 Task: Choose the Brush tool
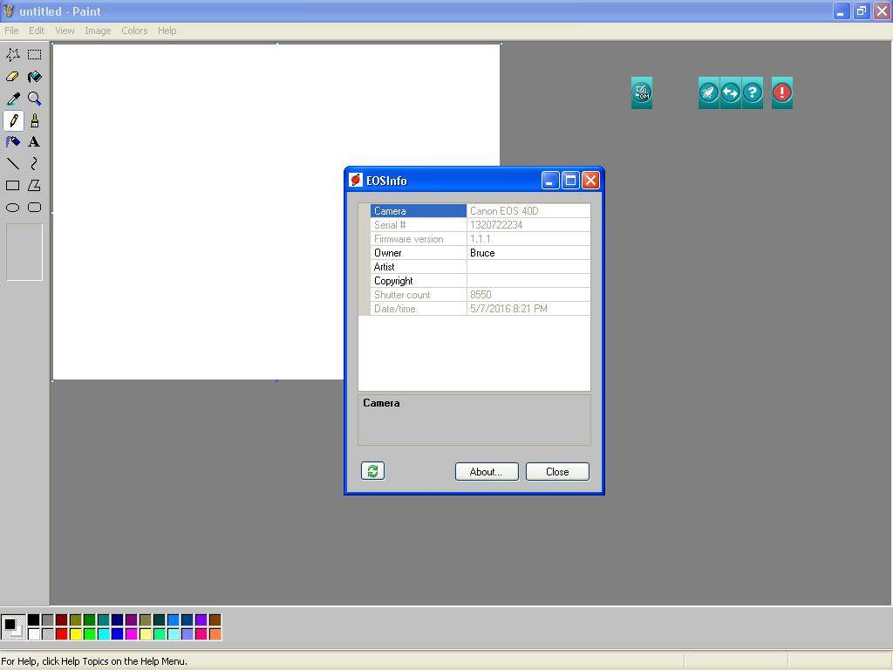tap(35, 120)
